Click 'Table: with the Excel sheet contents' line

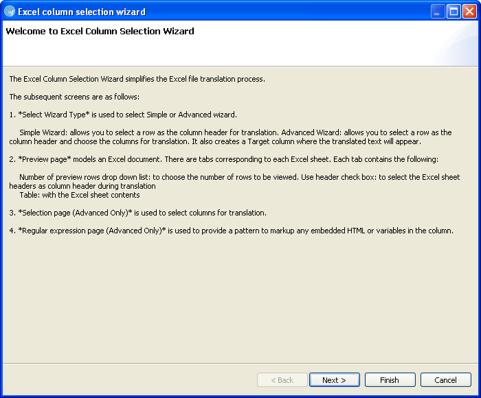80,195
